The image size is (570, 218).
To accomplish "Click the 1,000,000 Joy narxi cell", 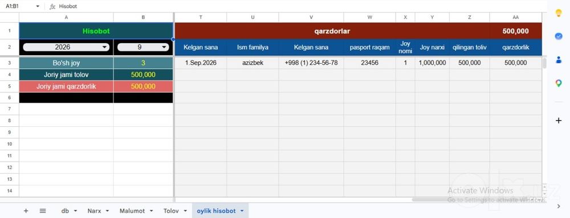I will click(x=432, y=63).
